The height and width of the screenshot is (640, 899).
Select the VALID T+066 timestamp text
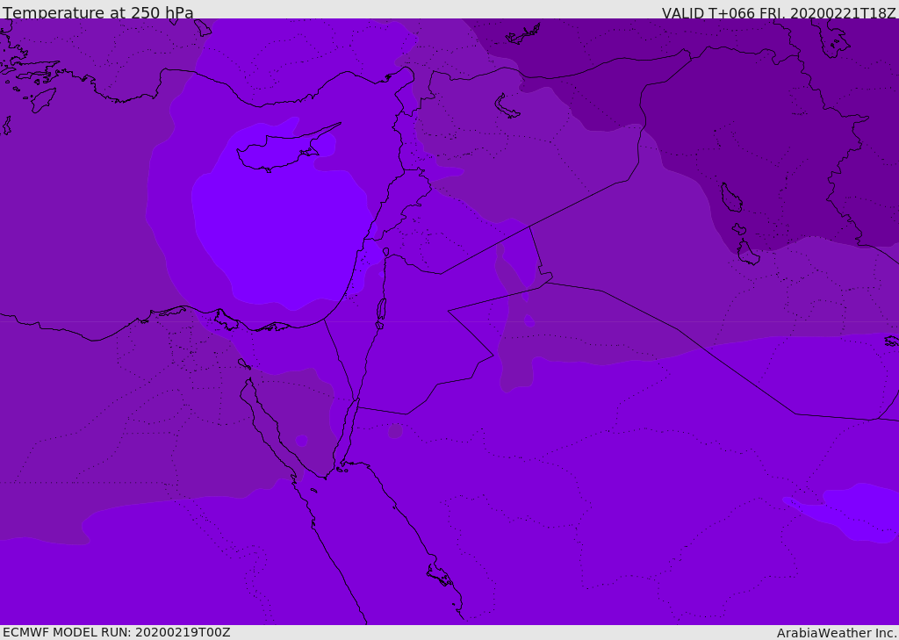coord(778,13)
